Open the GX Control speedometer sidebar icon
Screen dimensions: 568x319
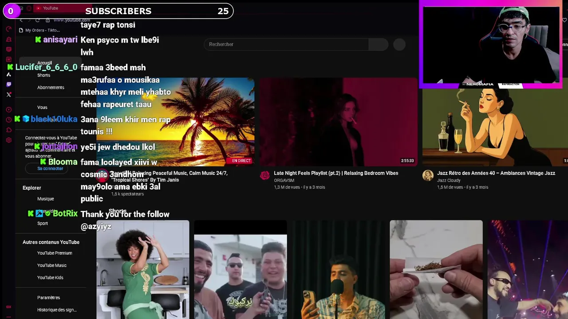(x=8, y=29)
